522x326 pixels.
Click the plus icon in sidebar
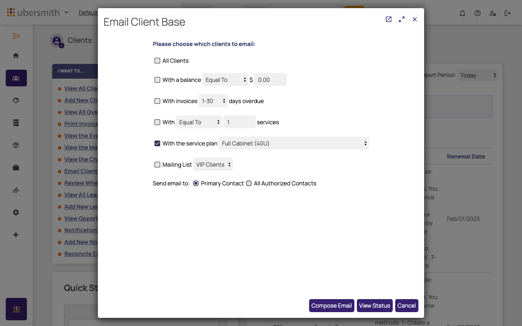pyautogui.click(x=16, y=235)
